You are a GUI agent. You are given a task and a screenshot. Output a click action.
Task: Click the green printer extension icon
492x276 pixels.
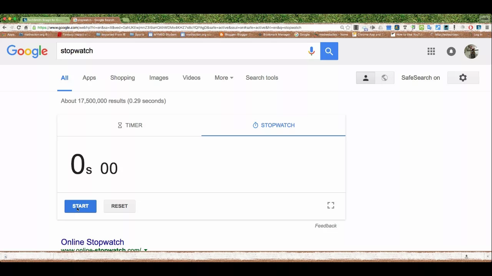click(421, 28)
